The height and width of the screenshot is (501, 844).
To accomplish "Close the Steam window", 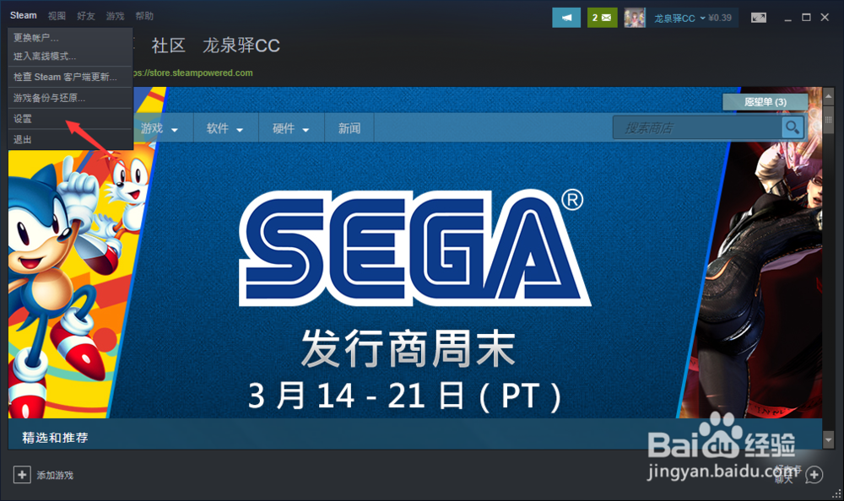I will coord(825,17).
